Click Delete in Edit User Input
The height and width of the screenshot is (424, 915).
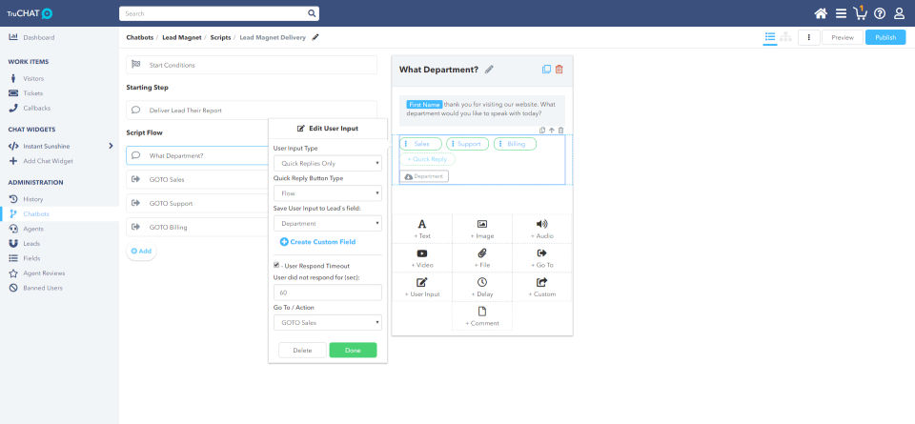point(302,350)
